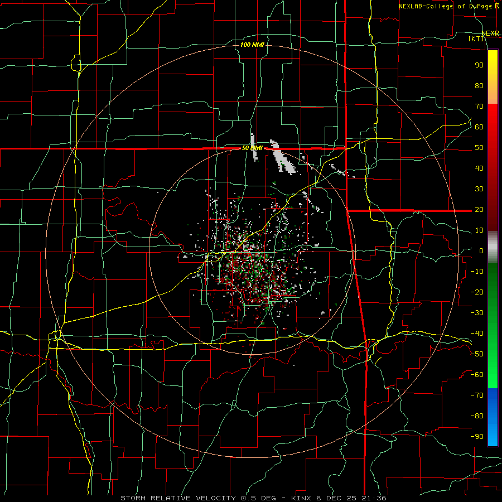Click the 0 value on the velocity scale

click(x=481, y=251)
